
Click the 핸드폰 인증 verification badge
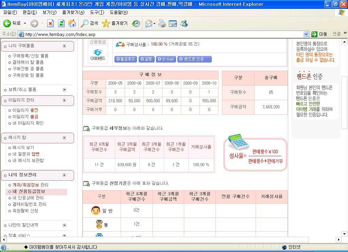point(194,59)
